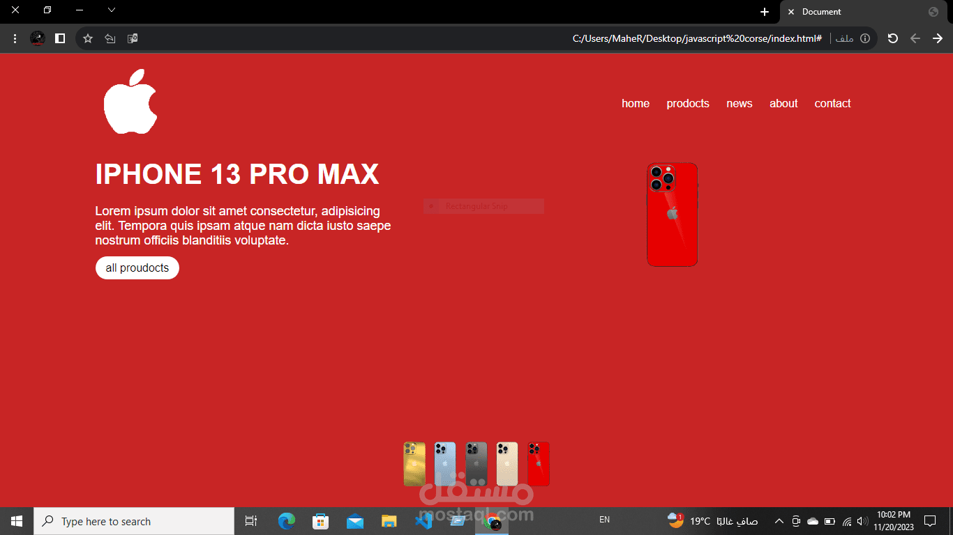The height and width of the screenshot is (535, 953).
Task: Click the left-pointing arrow in the browser toolbar
Action: (x=915, y=38)
